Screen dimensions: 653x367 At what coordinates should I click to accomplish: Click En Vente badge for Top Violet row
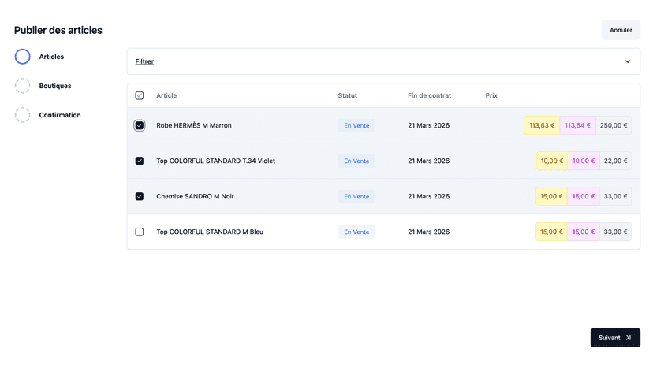pos(356,161)
